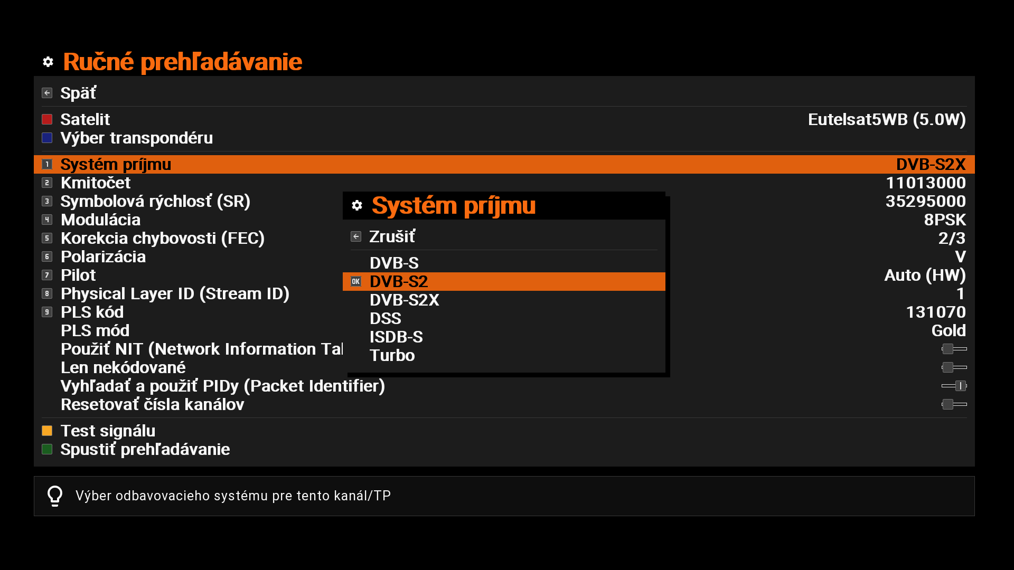Image resolution: width=1014 pixels, height=570 pixels.
Task: Toggle the Resetovať čísla kanálov switch
Action: (954, 404)
